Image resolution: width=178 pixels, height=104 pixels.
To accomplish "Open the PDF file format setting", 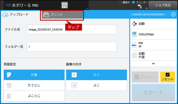I will click(153, 45).
